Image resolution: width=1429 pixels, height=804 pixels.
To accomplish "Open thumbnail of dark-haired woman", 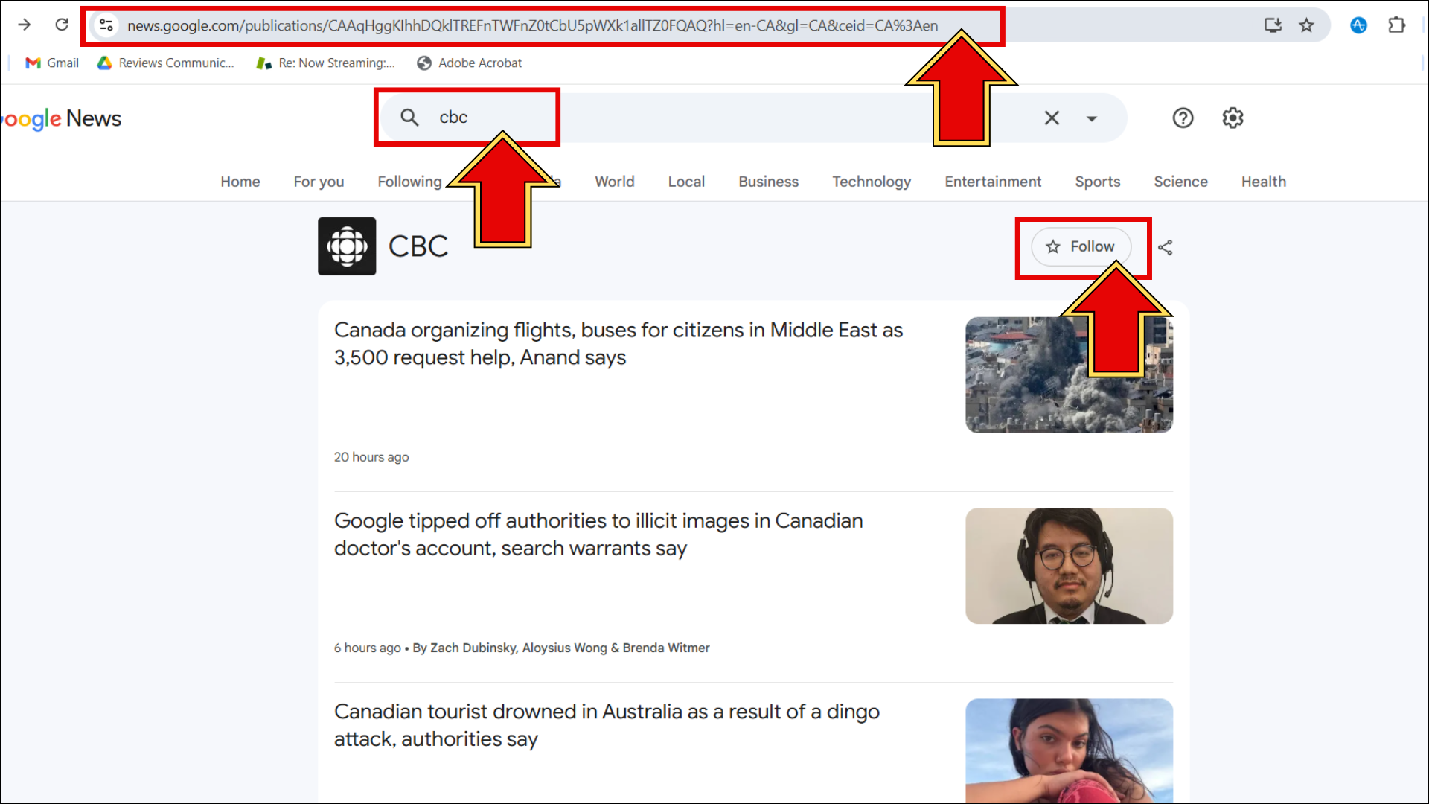I will coord(1069,750).
